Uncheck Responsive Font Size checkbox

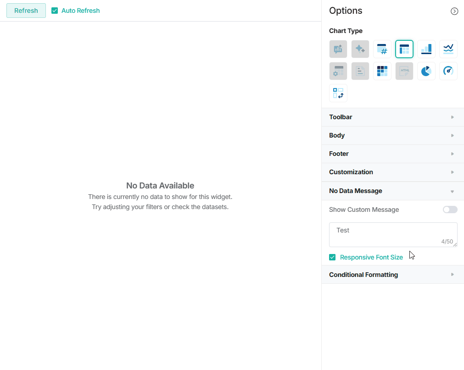[x=332, y=257]
